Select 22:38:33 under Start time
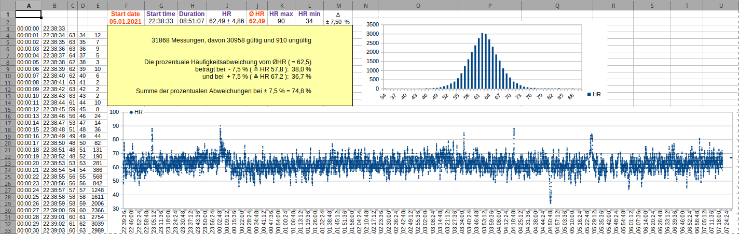Viewport: 739px width, 234px height. point(161,22)
